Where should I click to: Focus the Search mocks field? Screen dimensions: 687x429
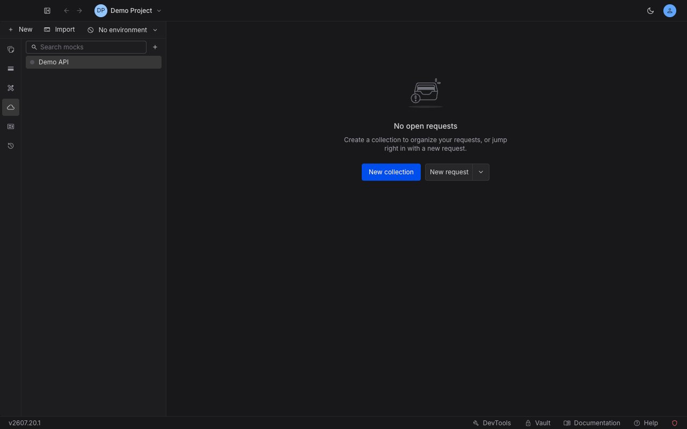pos(86,47)
